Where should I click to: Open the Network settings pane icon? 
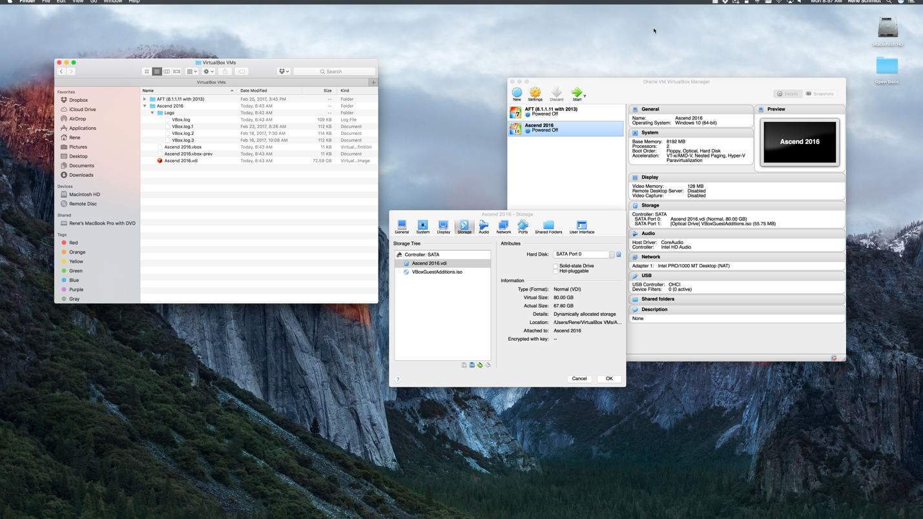click(x=503, y=226)
